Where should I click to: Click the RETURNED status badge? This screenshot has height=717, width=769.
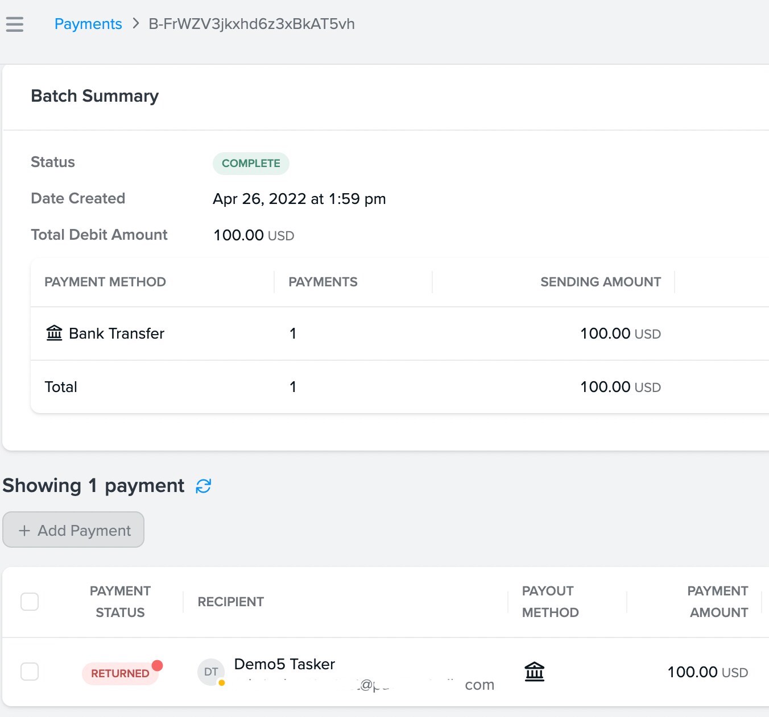click(121, 673)
